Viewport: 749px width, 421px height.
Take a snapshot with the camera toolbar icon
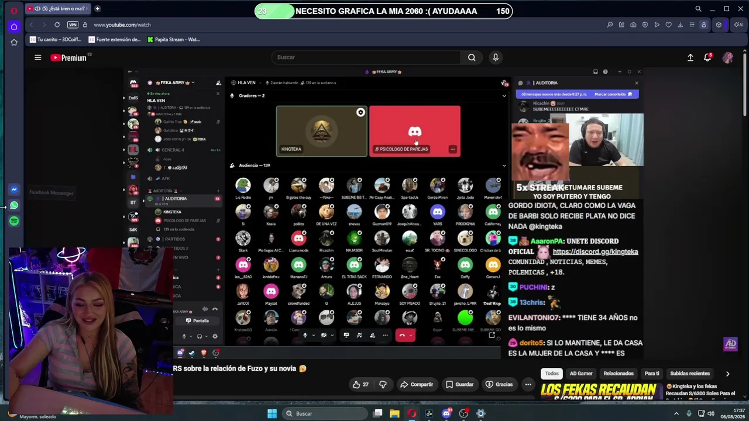point(633,25)
